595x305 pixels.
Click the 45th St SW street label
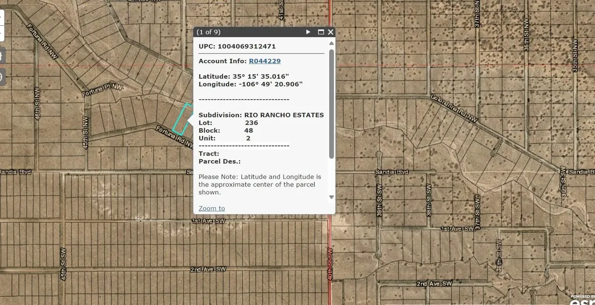[64, 258]
